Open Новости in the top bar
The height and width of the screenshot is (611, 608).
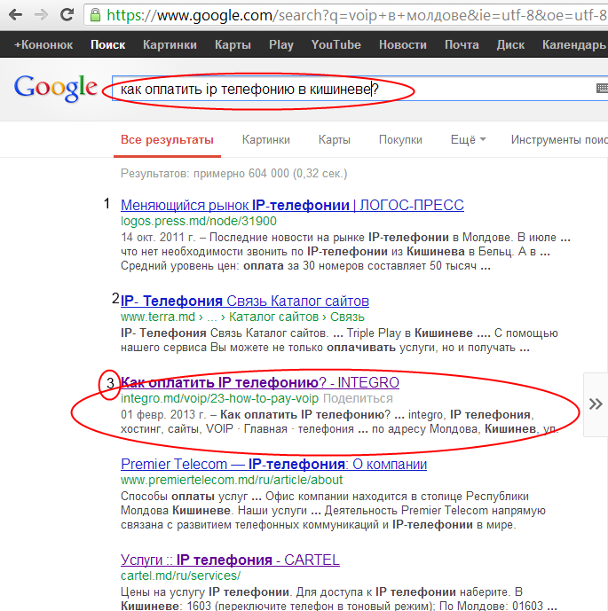[403, 45]
